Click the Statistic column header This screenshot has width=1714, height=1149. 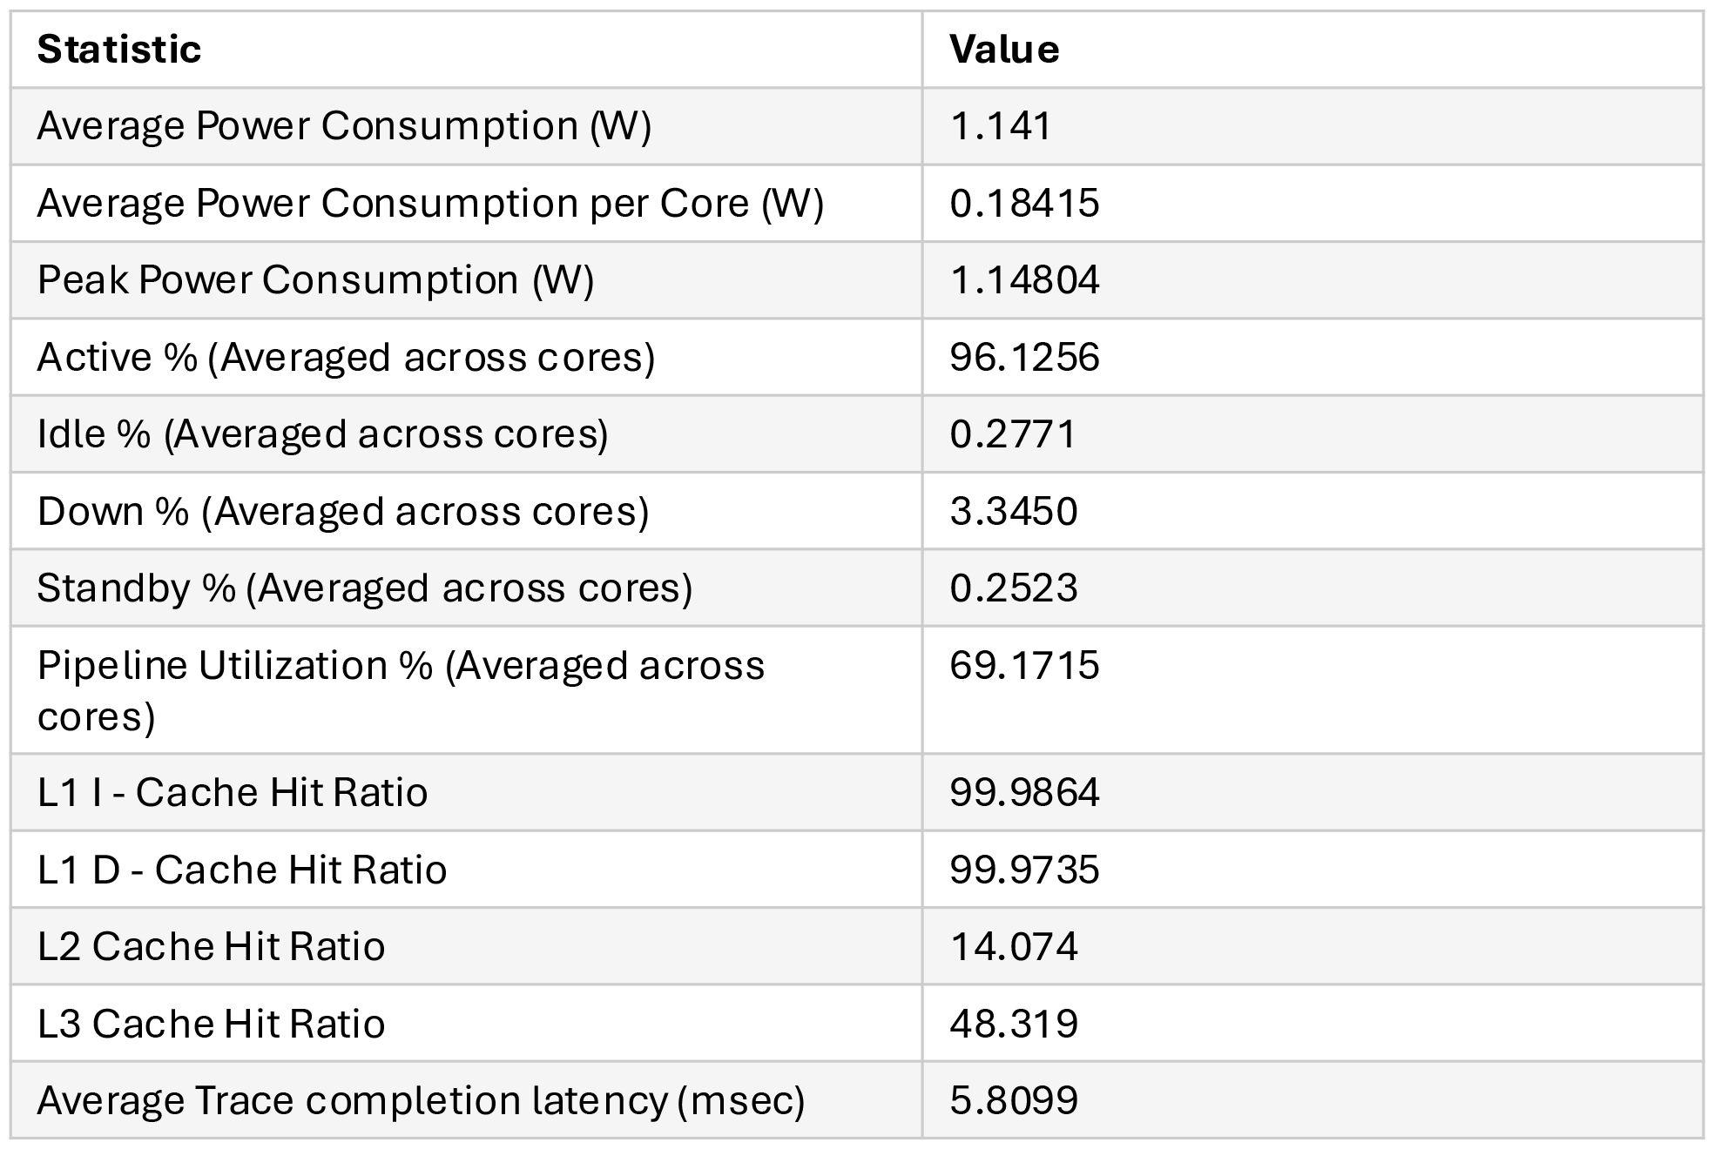coord(119,50)
